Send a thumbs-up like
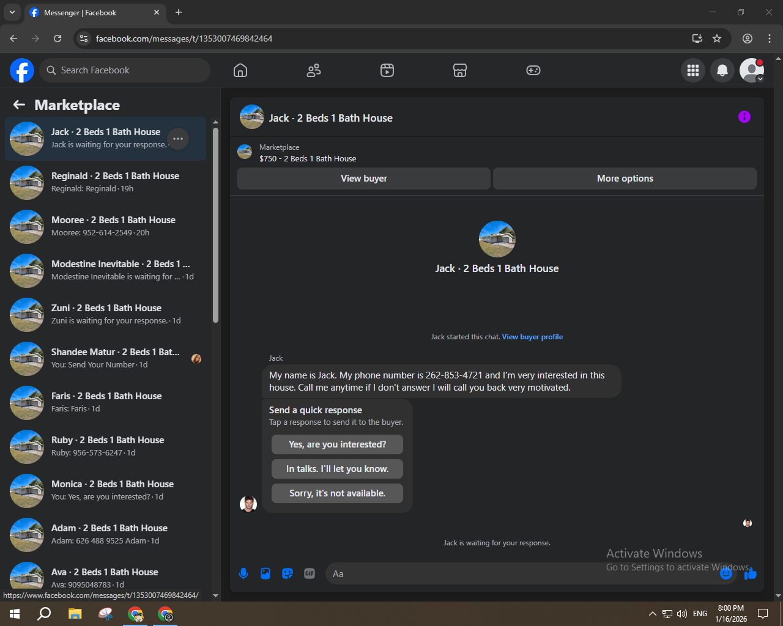 751,573
